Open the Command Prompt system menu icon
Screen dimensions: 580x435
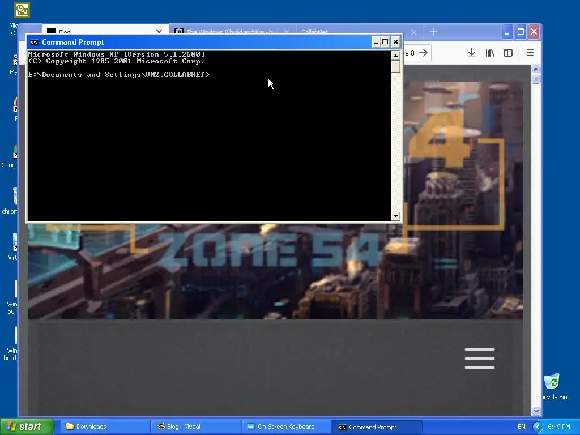pos(34,42)
